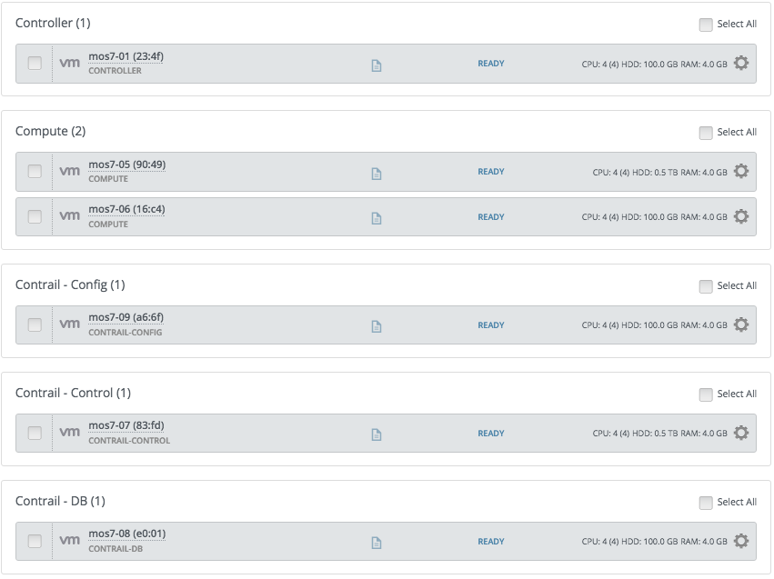Rename node via mos7-01 (23:4f) name
This screenshot has width=774, height=579.
[126, 56]
